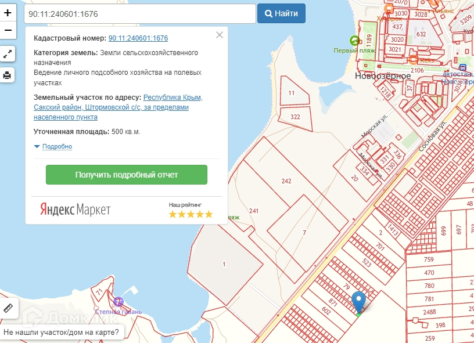Image resolution: width=474 pixels, height=343 pixels.
Task: Select parcel 699 on the map
Action: tap(443, 231)
